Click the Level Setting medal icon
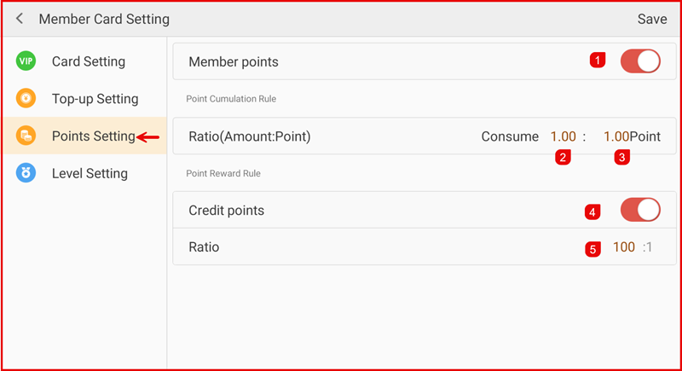This screenshot has height=371, width=682. pos(26,173)
